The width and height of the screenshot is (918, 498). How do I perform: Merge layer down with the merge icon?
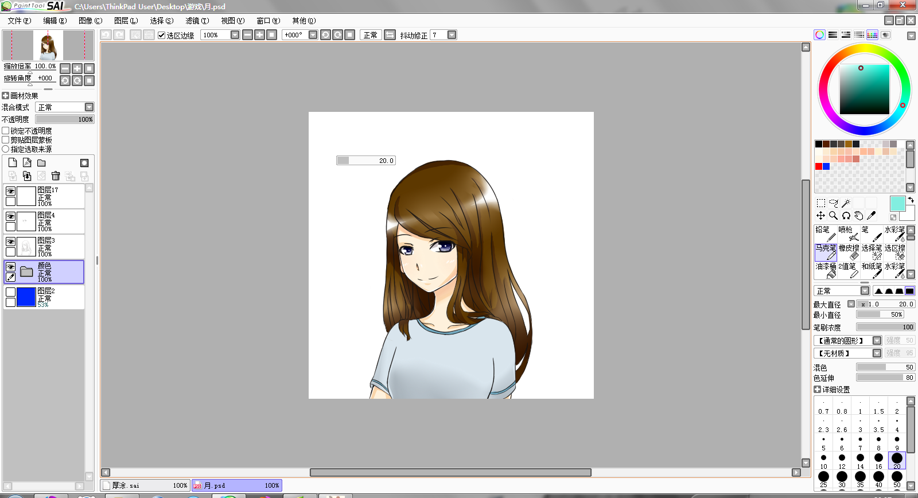[27, 176]
